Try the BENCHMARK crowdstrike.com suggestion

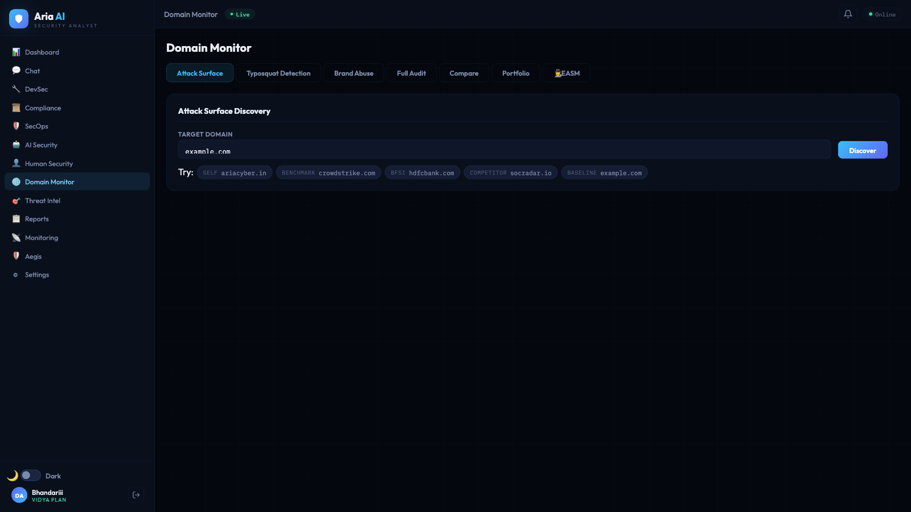(x=329, y=173)
